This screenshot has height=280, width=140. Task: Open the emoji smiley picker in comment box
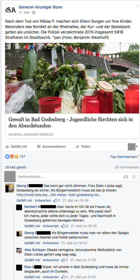(x=134, y=177)
